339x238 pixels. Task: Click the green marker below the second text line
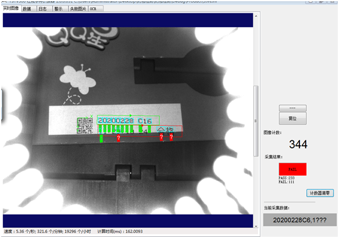point(101,138)
